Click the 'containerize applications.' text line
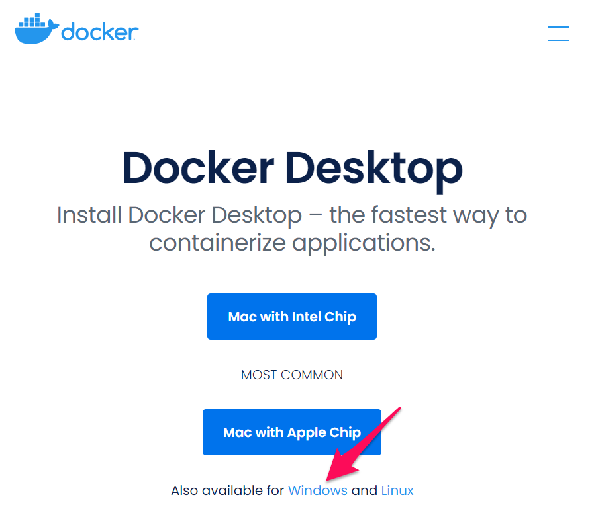The image size is (592, 507). (292, 243)
